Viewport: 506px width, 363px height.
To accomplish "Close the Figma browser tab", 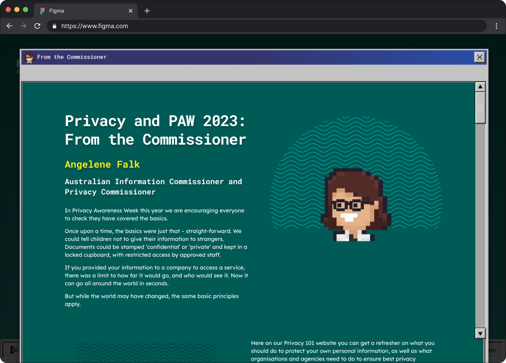I will point(131,11).
